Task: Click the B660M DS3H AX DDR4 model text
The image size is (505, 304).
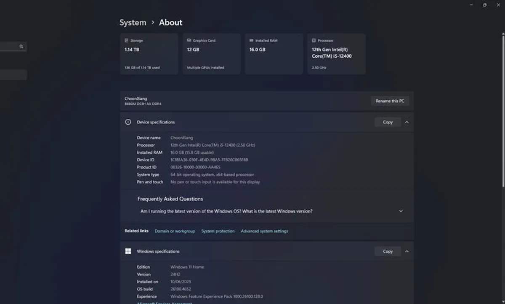Action: (x=143, y=104)
